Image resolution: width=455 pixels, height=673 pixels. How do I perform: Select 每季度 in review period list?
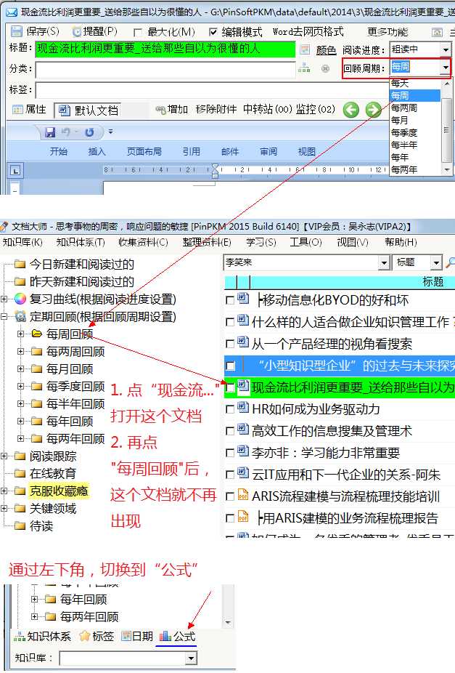pos(404,132)
